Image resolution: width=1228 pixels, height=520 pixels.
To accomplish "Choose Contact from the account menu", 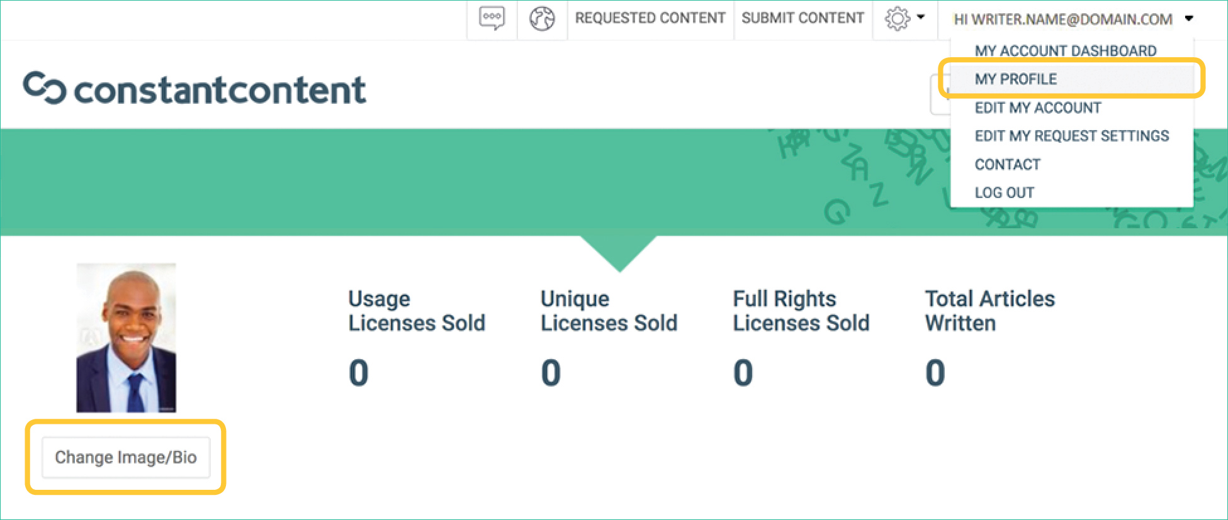I will click(1007, 165).
